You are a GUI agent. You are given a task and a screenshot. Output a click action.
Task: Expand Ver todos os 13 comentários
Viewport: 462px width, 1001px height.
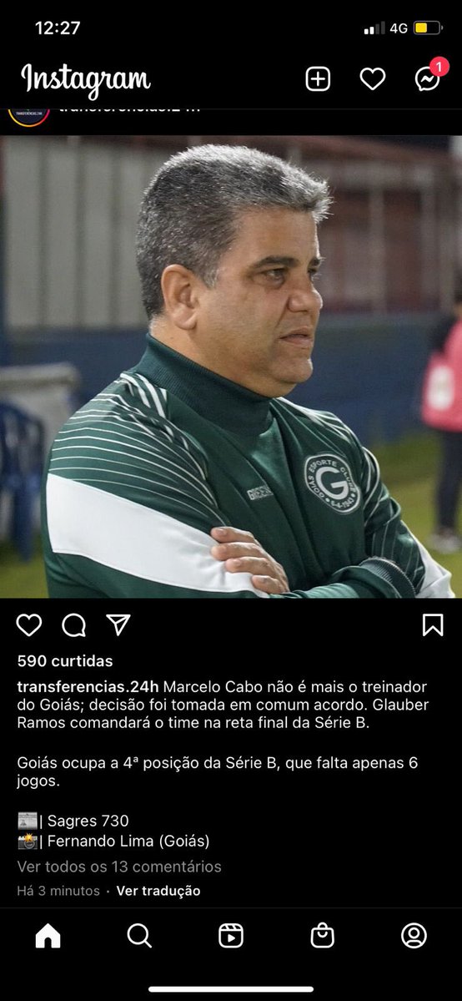tap(119, 867)
